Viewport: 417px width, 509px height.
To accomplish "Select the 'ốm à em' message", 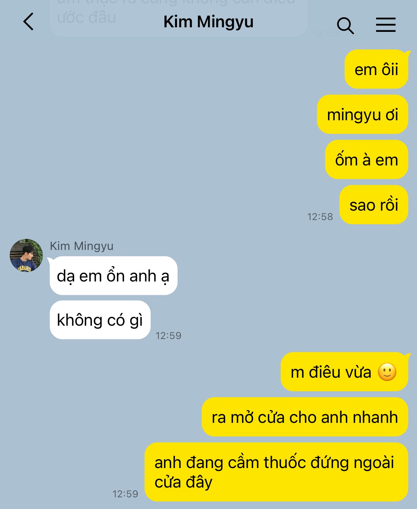I will point(366,160).
